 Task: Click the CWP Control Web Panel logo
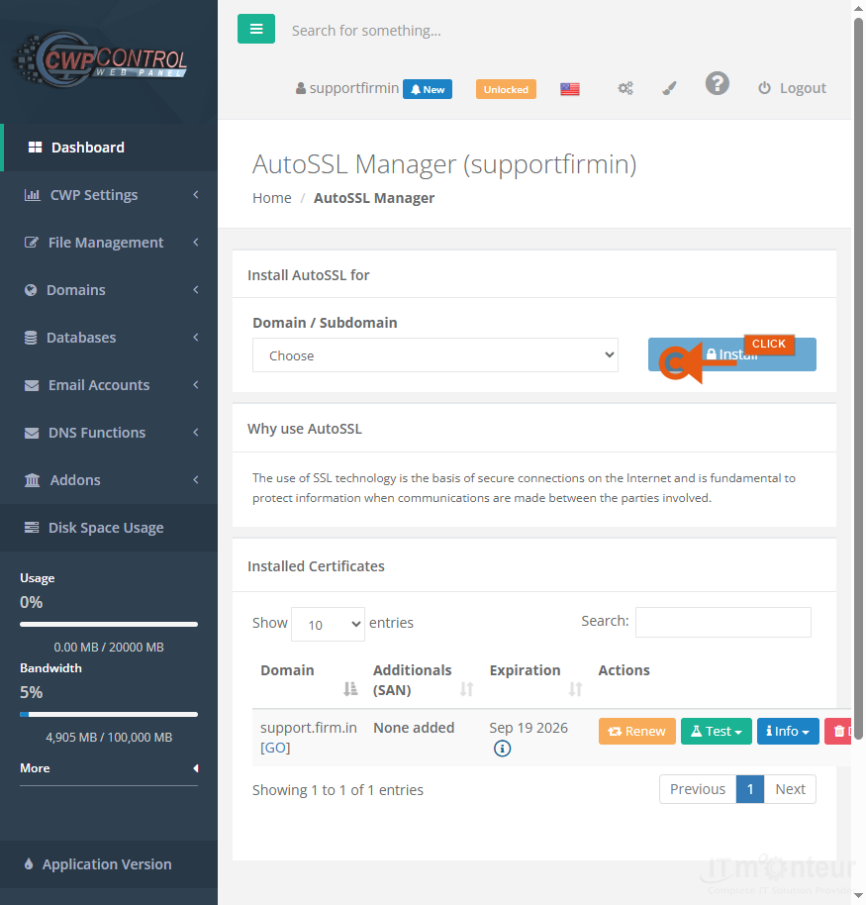tap(101, 60)
